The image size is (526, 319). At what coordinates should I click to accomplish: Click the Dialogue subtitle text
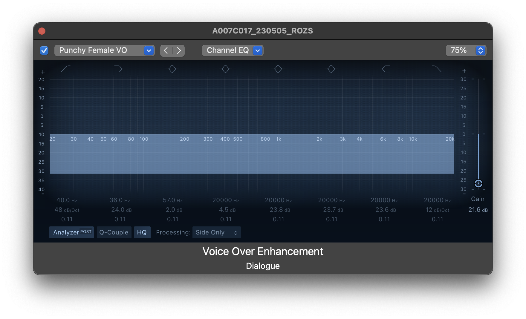point(263,266)
